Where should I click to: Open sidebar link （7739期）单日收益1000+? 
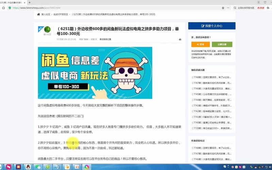[211, 129]
